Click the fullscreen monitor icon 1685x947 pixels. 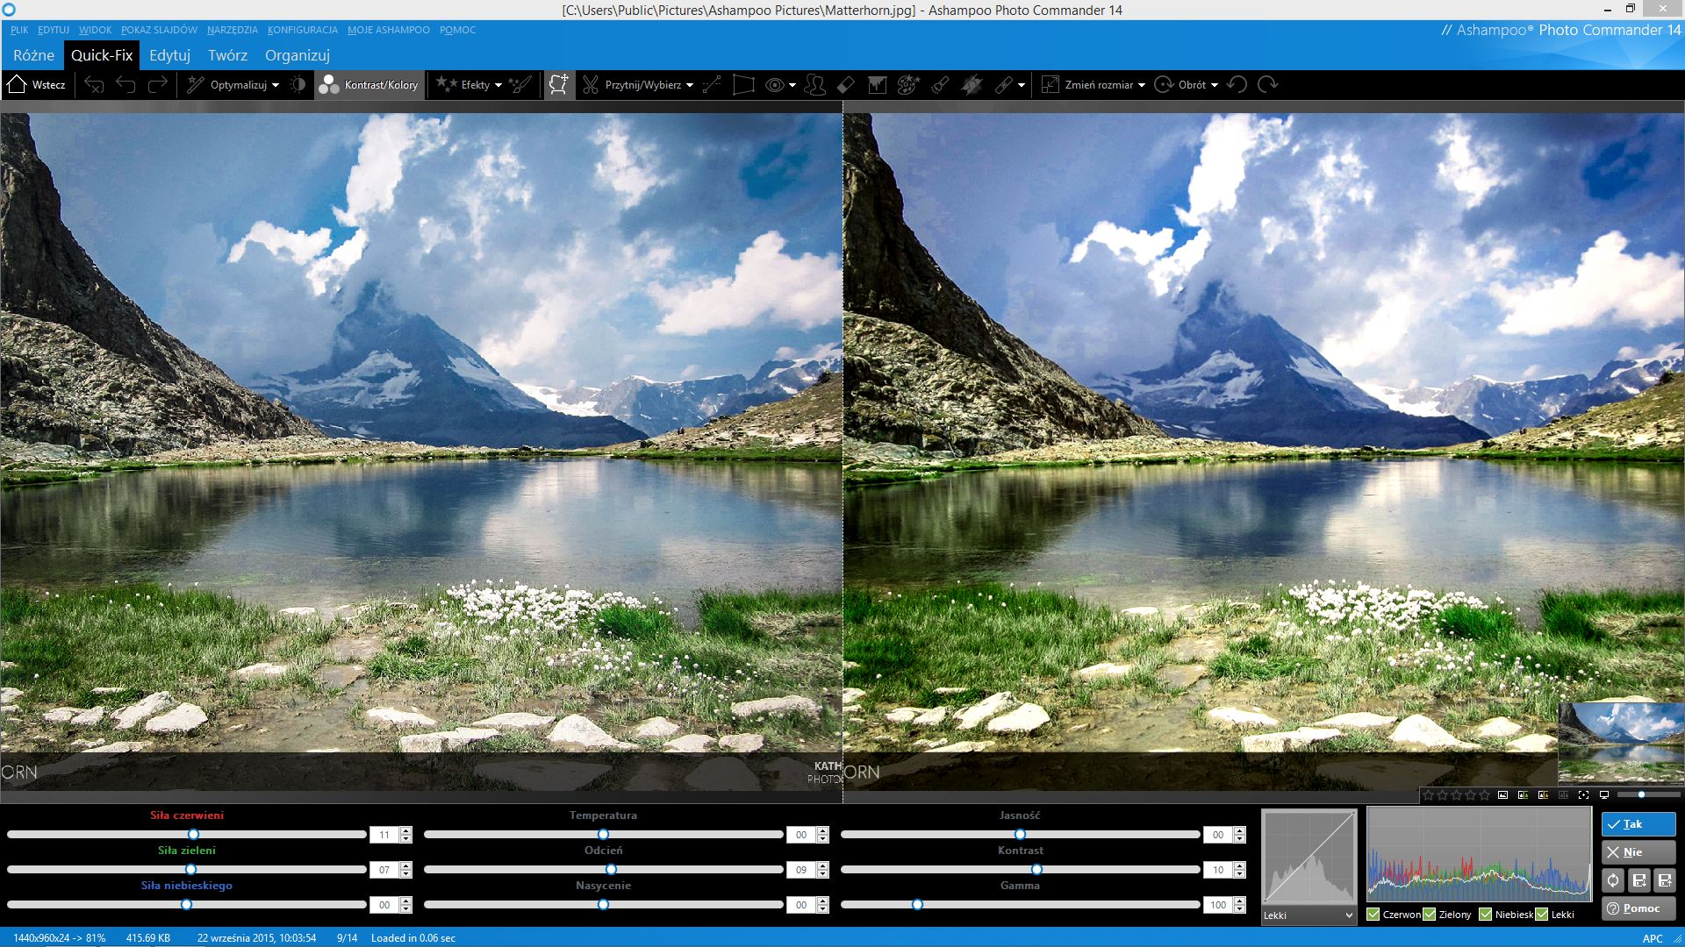tap(1603, 795)
